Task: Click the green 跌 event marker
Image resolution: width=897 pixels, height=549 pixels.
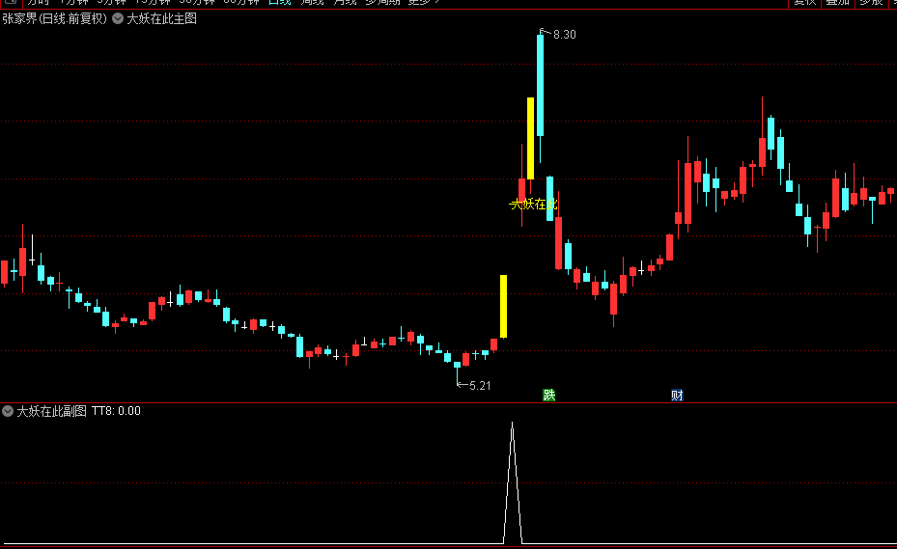Action: coord(549,395)
